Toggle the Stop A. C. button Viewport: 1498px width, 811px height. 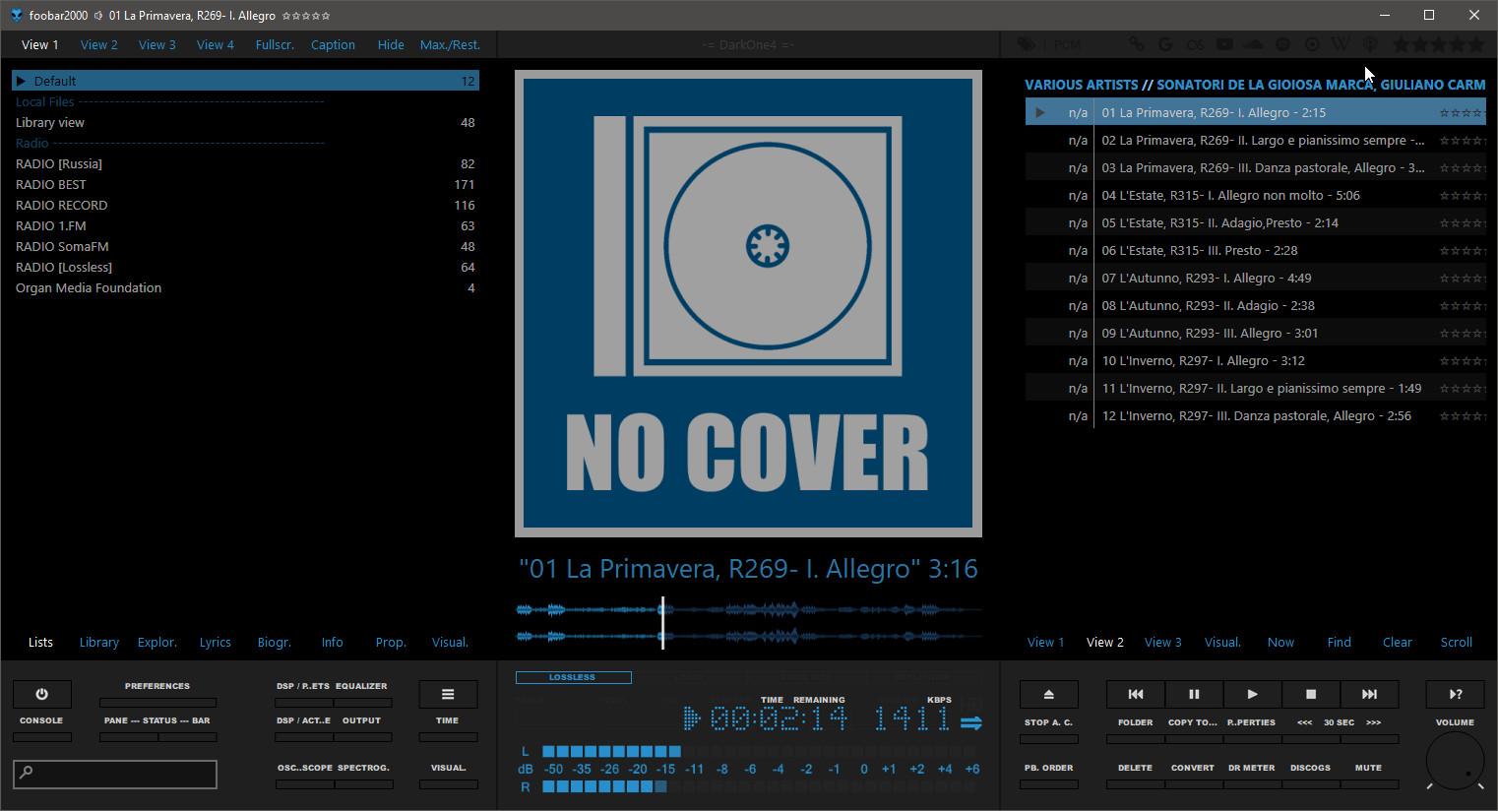point(1048,738)
